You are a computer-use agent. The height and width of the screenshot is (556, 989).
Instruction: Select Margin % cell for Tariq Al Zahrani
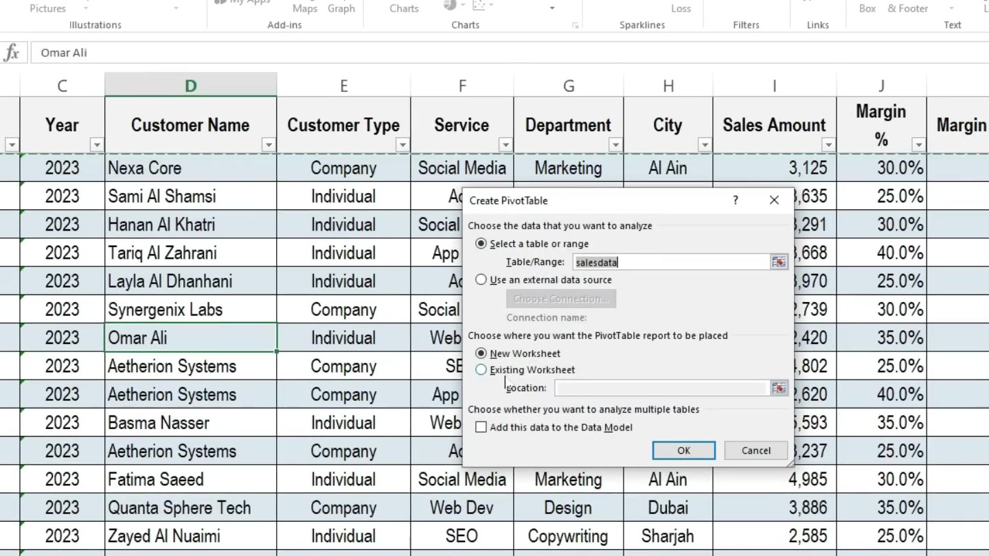[x=881, y=253]
